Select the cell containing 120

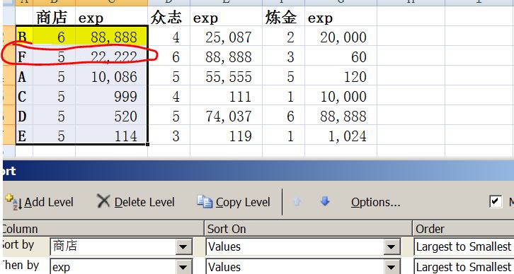point(341,76)
